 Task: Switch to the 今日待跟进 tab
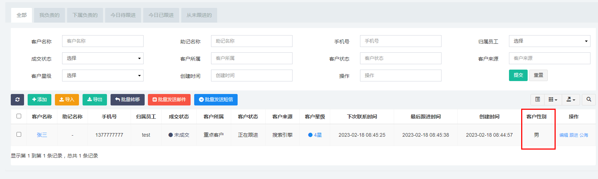[x=123, y=15]
